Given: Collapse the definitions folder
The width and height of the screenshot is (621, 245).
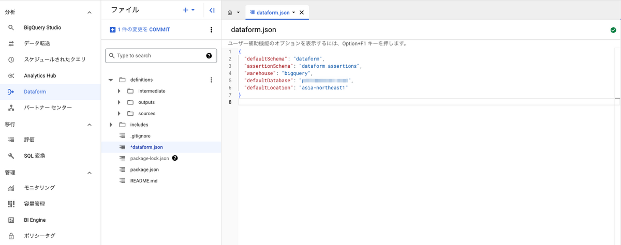Looking at the screenshot, I should [111, 80].
